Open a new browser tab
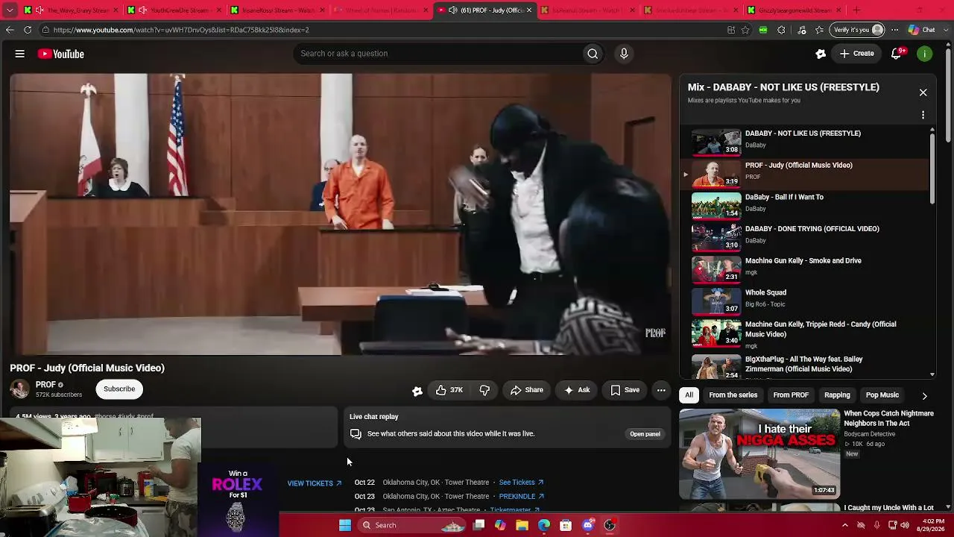Viewport: 954px width, 537px height. click(856, 10)
